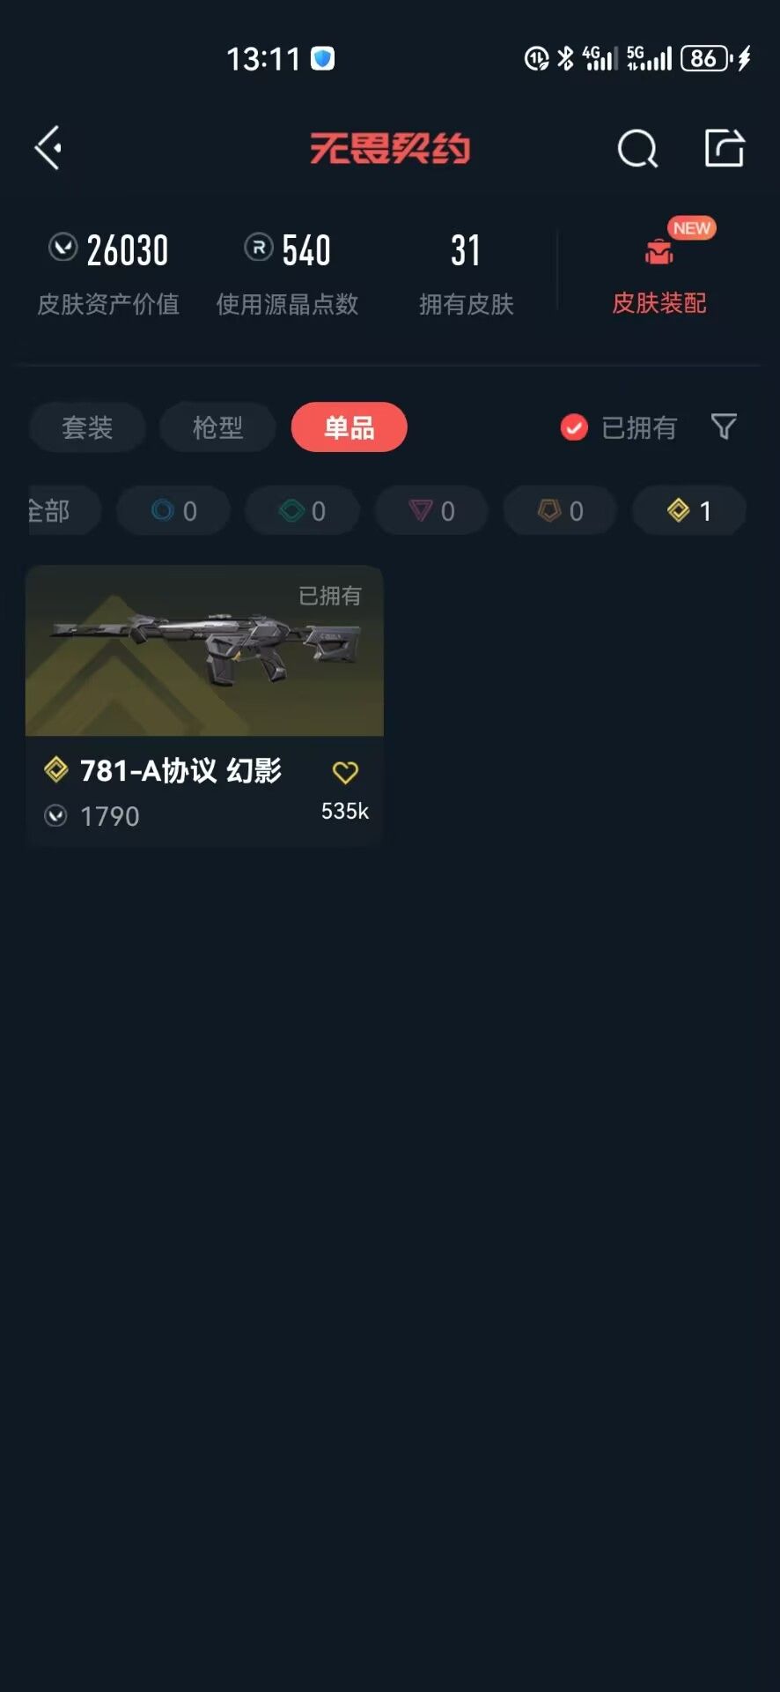Select the pink triangle rarity filter

[x=431, y=511]
